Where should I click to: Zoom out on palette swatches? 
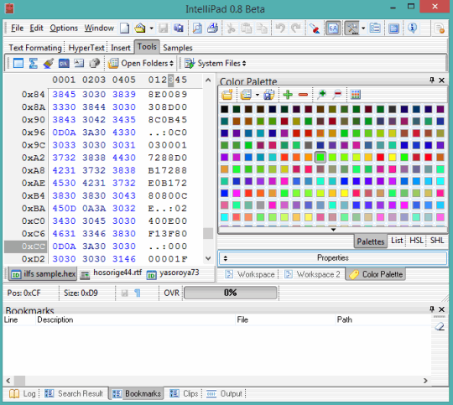[337, 95]
